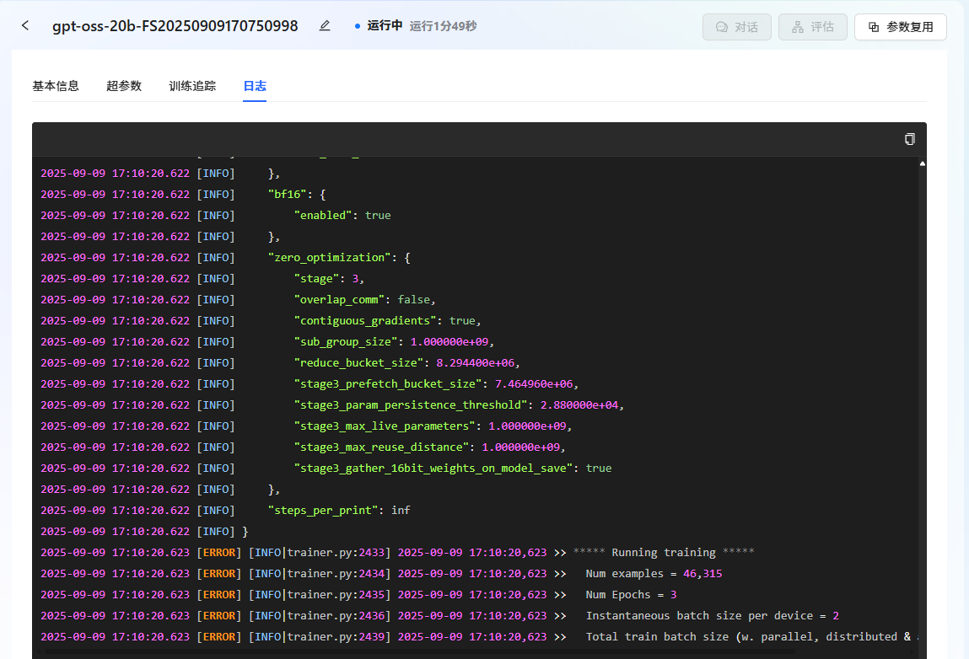
Task: Select the 日志 tab
Action: pyautogui.click(x=255, y=86)
